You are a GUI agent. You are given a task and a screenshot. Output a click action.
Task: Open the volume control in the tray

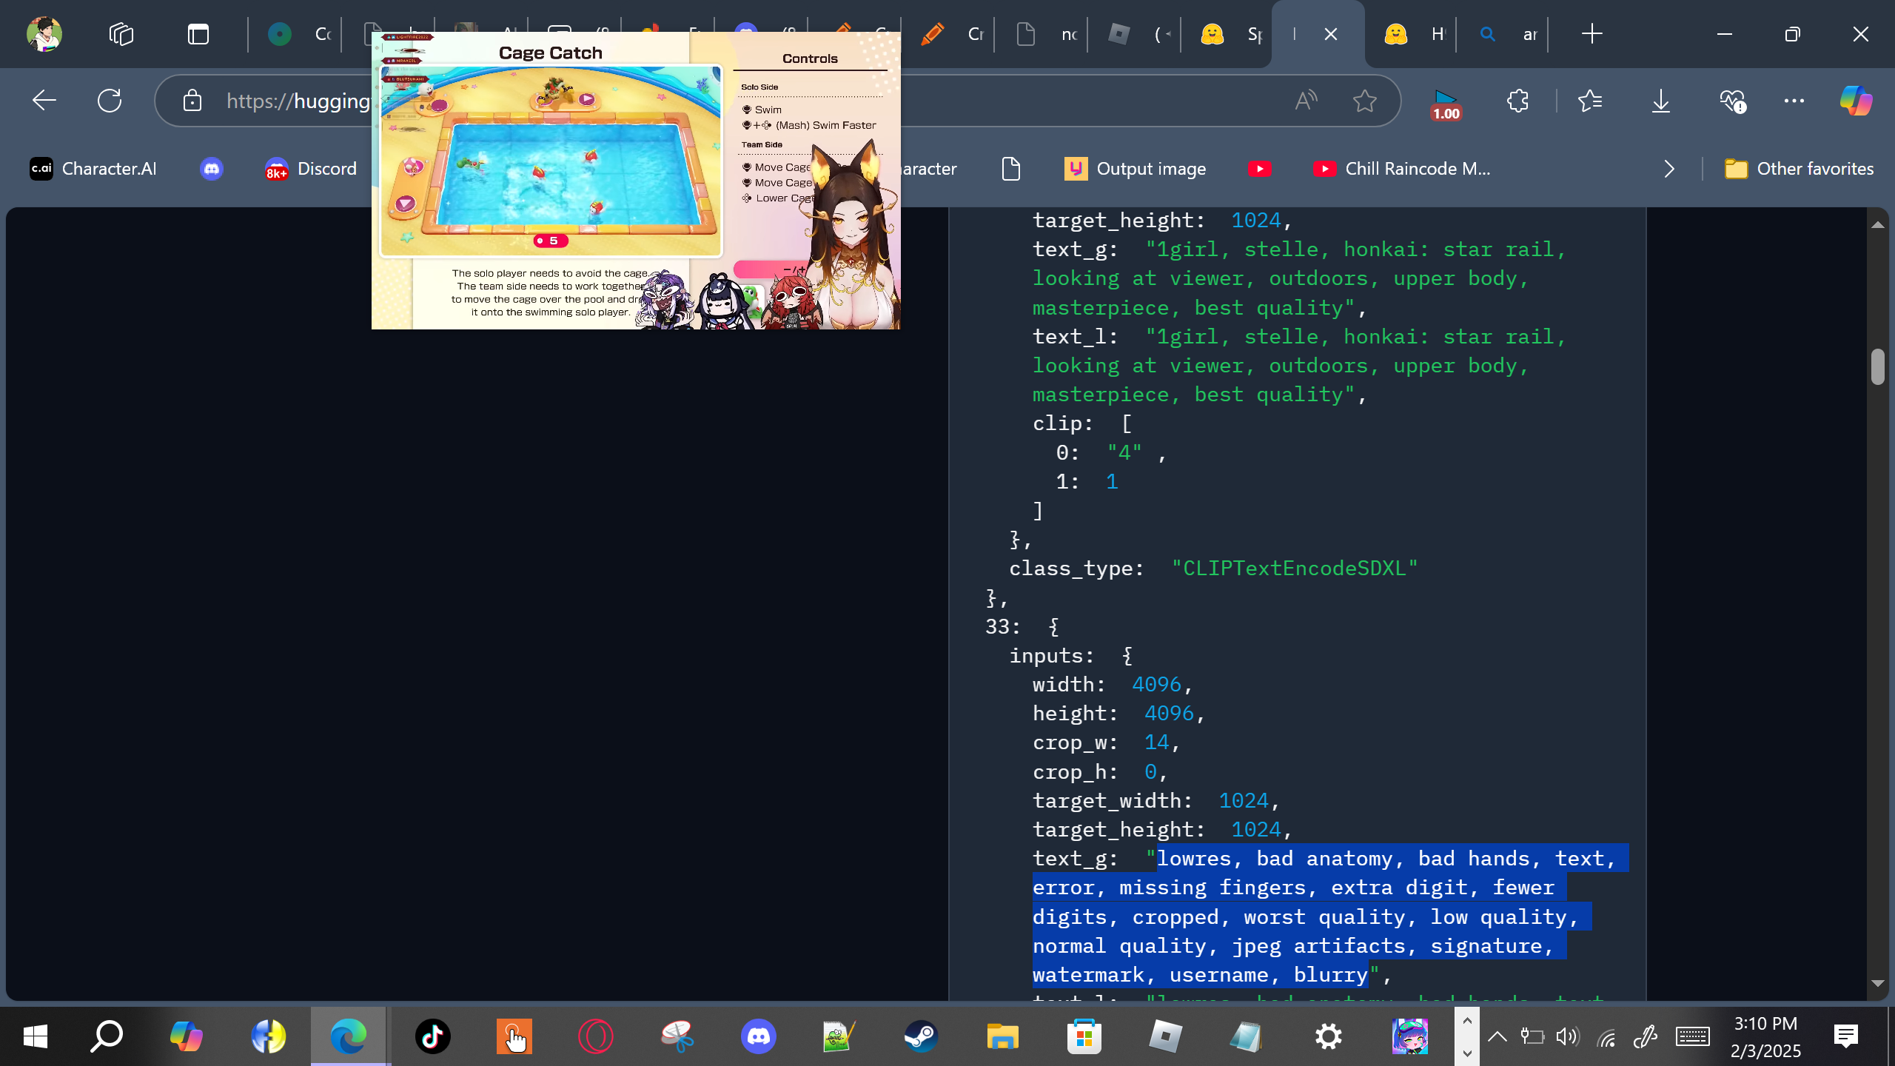pos(1567,1036)
